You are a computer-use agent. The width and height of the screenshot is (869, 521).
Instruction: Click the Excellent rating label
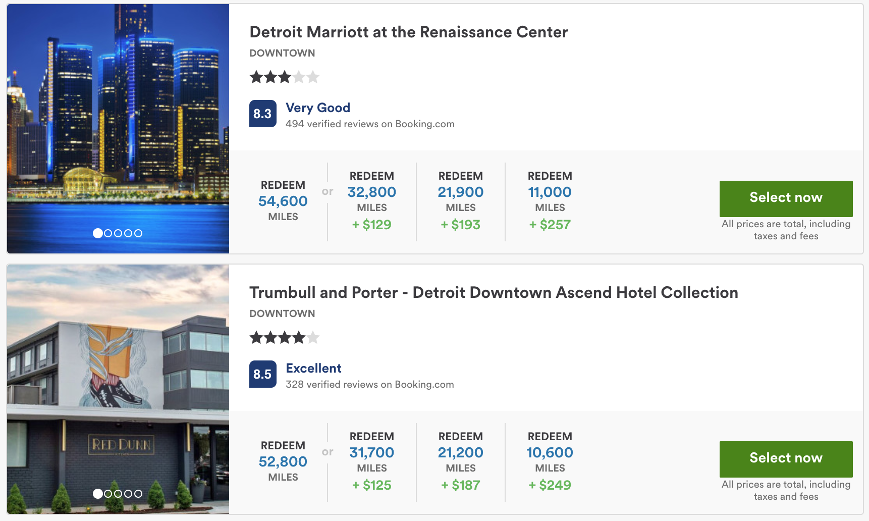pos(313,368)
